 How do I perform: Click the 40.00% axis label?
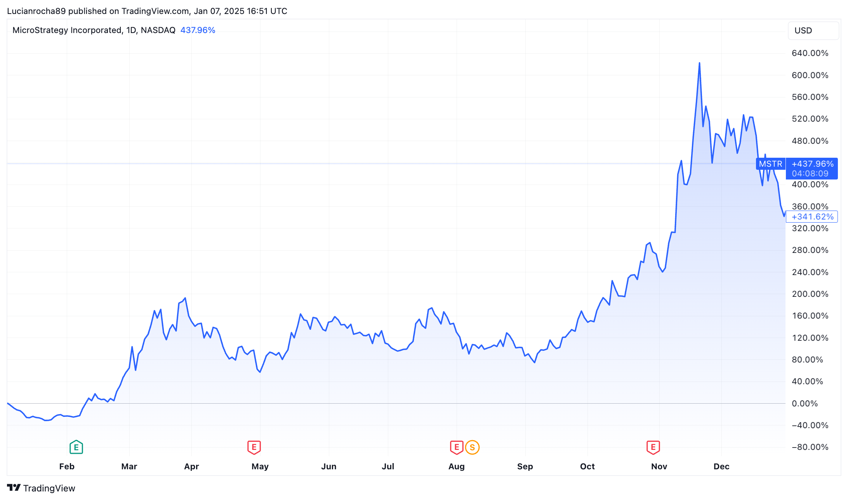click(x=807, y=382)
